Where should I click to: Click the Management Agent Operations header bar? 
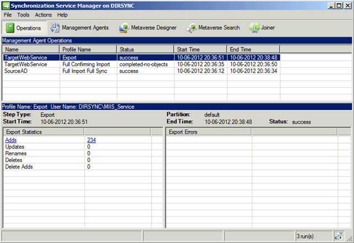177,40
